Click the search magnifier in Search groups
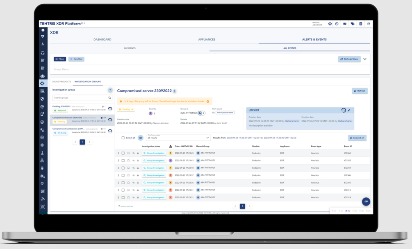 (x=109, y=97)
